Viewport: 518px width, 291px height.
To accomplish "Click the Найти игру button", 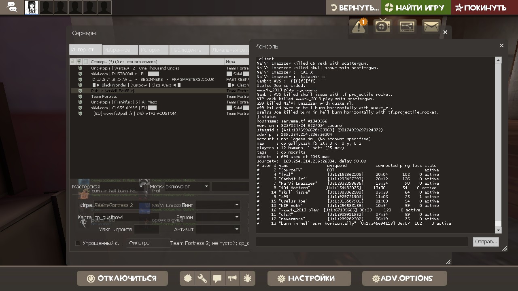I will [x=416, y=7].
